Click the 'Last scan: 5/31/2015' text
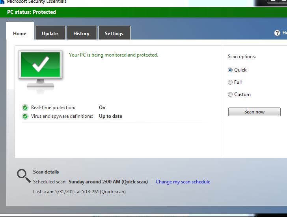The height and width of the screenshot is (217, 287). coord(79,192)
